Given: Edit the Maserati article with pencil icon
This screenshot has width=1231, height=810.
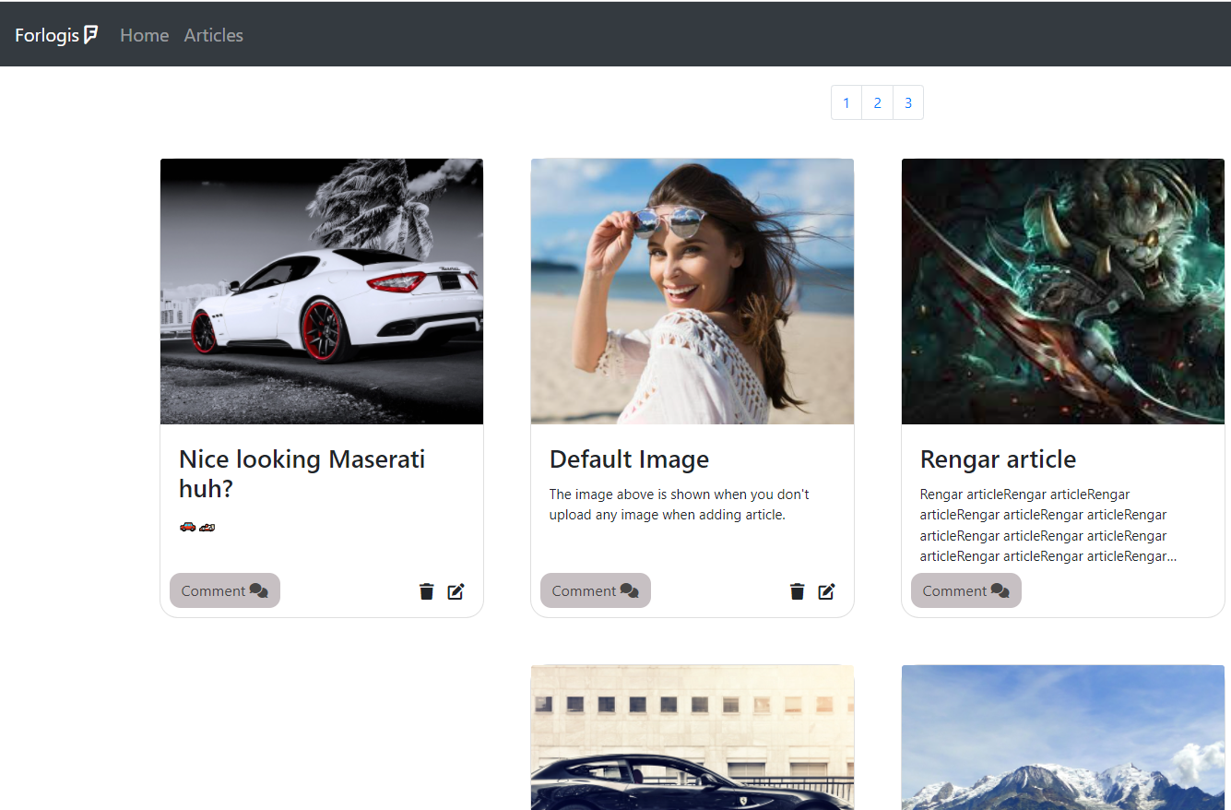Looking at the screenshot, I should click(456, 591).
